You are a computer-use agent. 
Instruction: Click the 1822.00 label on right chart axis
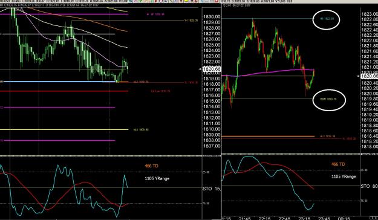tap(370, 40)
